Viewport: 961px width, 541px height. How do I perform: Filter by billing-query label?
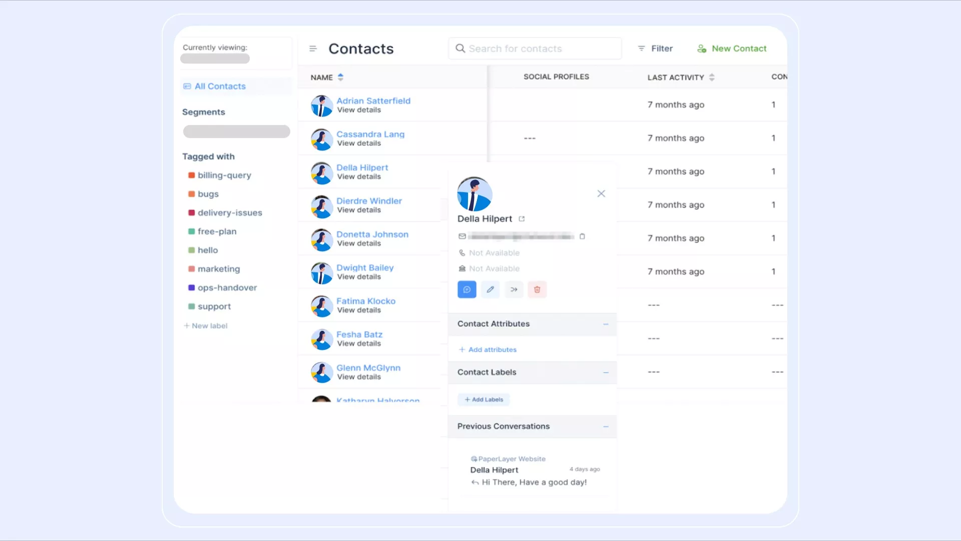coord(224,175)
